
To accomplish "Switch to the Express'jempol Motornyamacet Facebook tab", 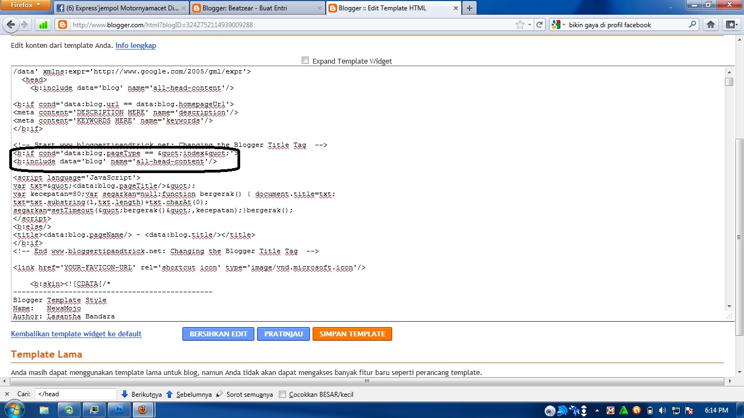I will pos(121,8).
